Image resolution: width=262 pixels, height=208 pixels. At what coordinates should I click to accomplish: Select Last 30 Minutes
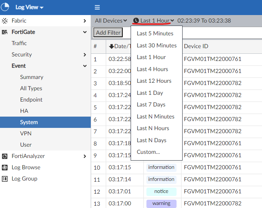157,46
